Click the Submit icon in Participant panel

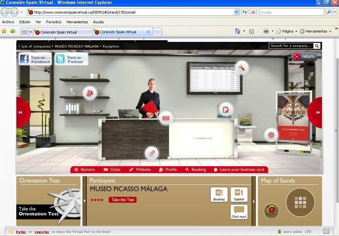239,195
